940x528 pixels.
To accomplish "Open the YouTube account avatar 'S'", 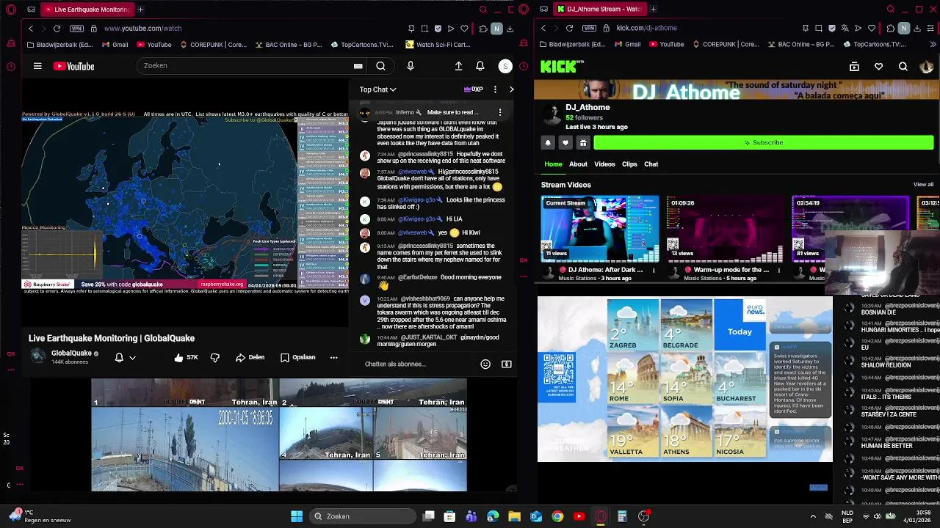I will (x=505, y=66).
